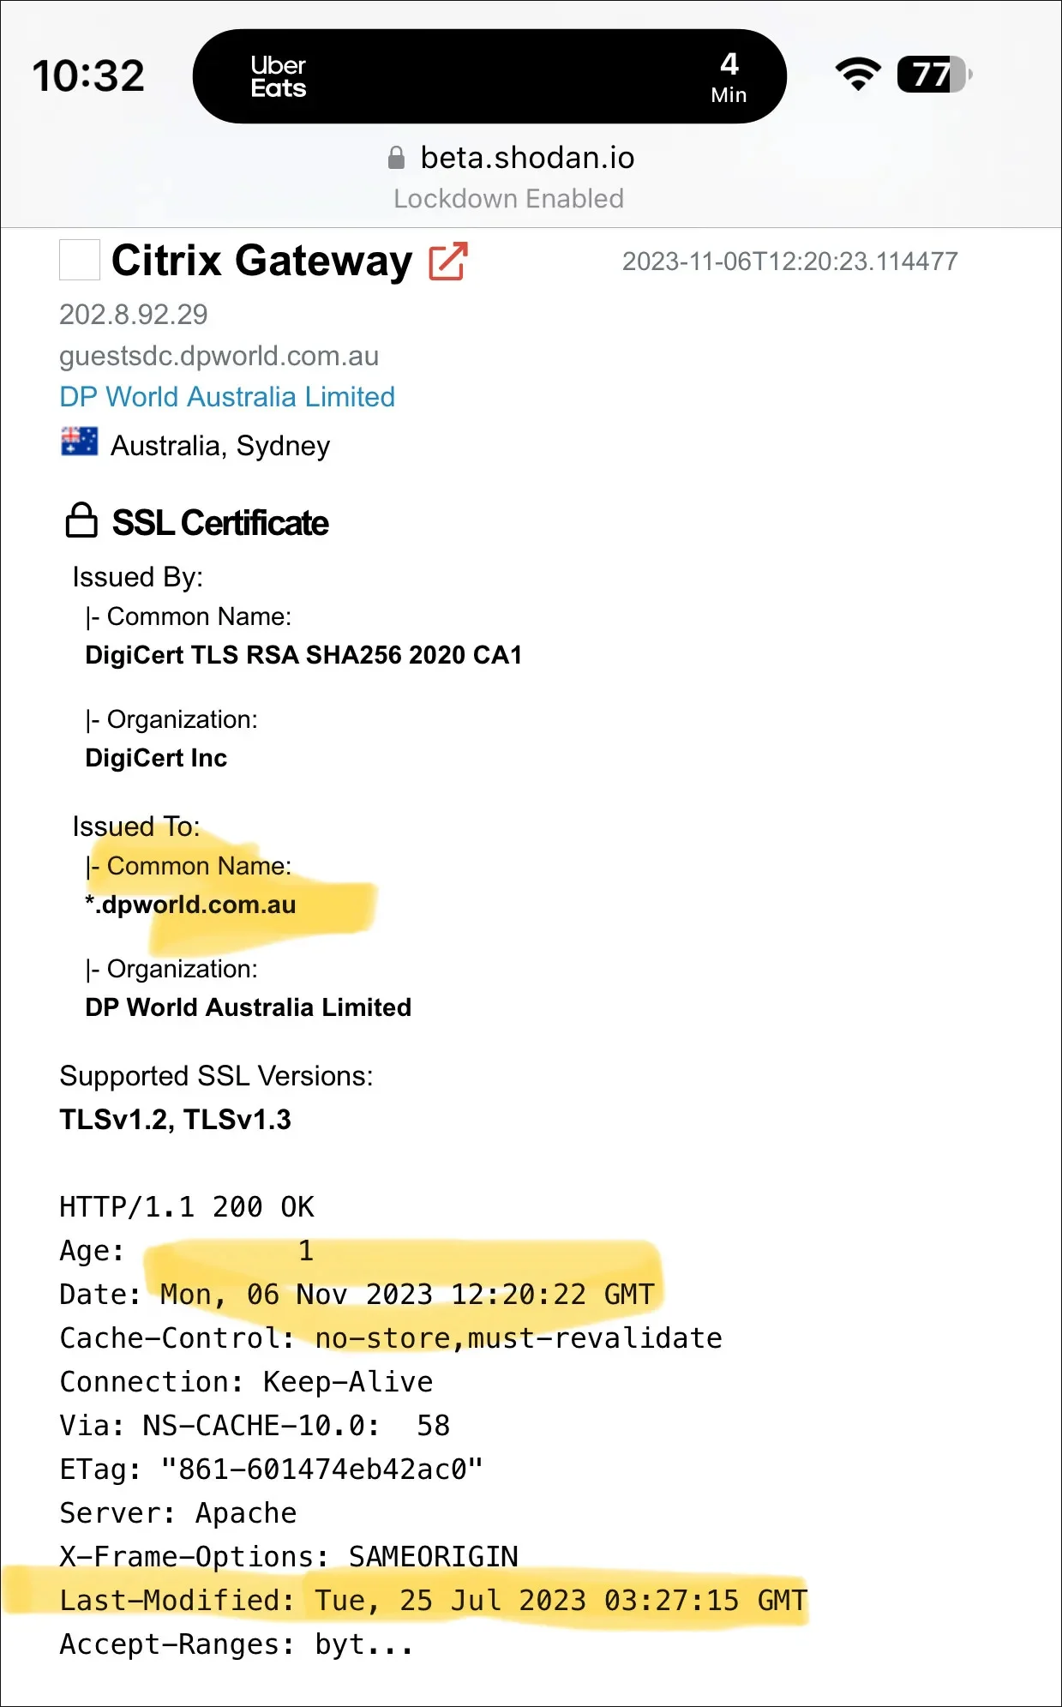Click the 2023-11-06 scan timestamp
Viewport: 1062px width, 1707px height.
pyautogui.click(x=789, y=261)
